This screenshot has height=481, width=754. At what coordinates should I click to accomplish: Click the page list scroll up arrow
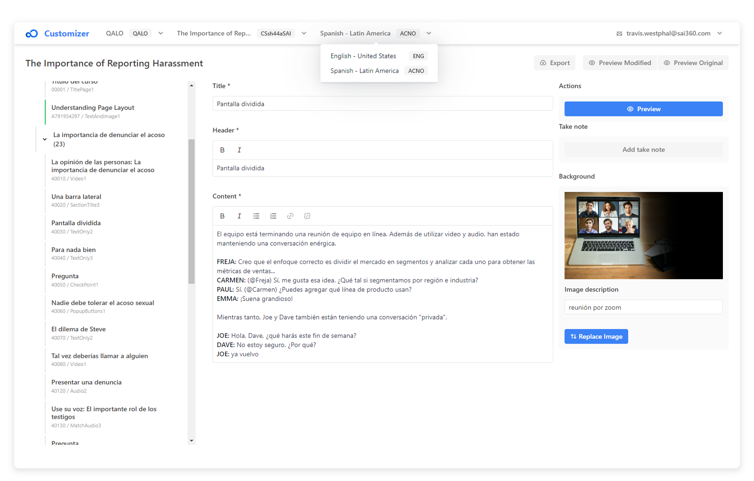click(x=191, y=85)
